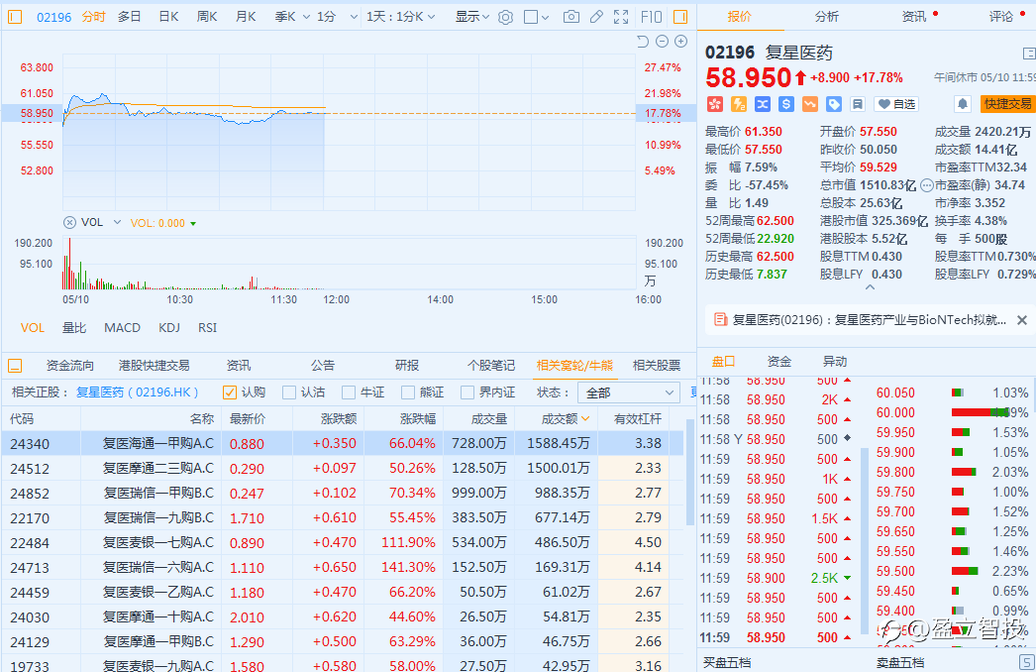Click the blue dollar sign icon
This screenshot has width=1036, height=672.
coord(786,104)
